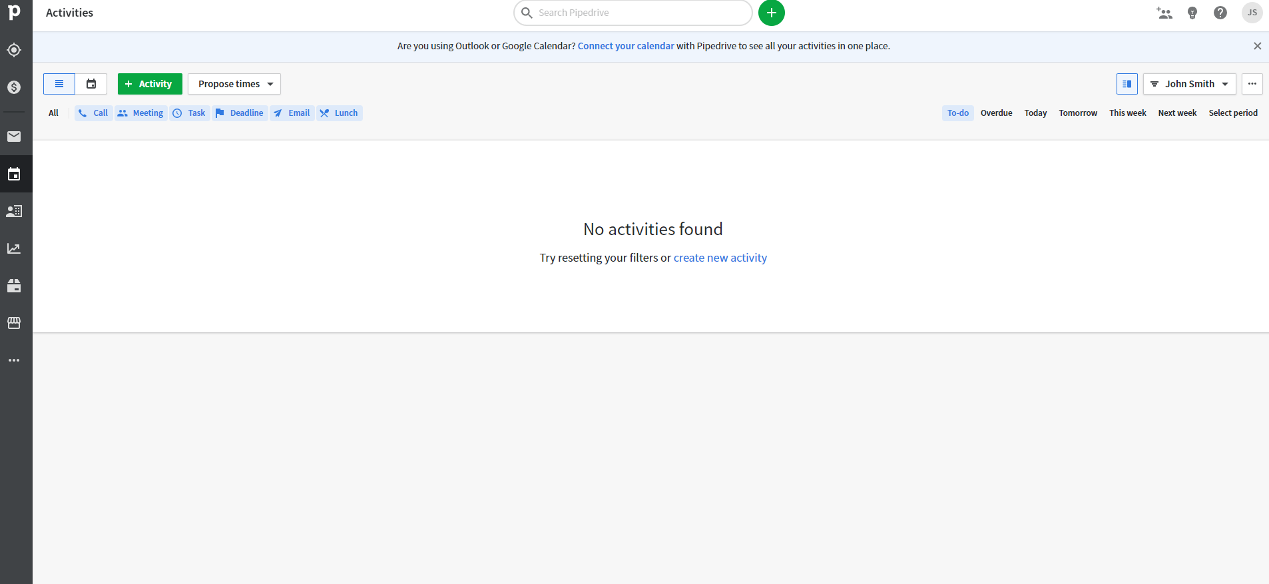The image size is (1269, 584).
Task: Open the John Smith owner filter dropdown
Action: tap(1189, 84)
